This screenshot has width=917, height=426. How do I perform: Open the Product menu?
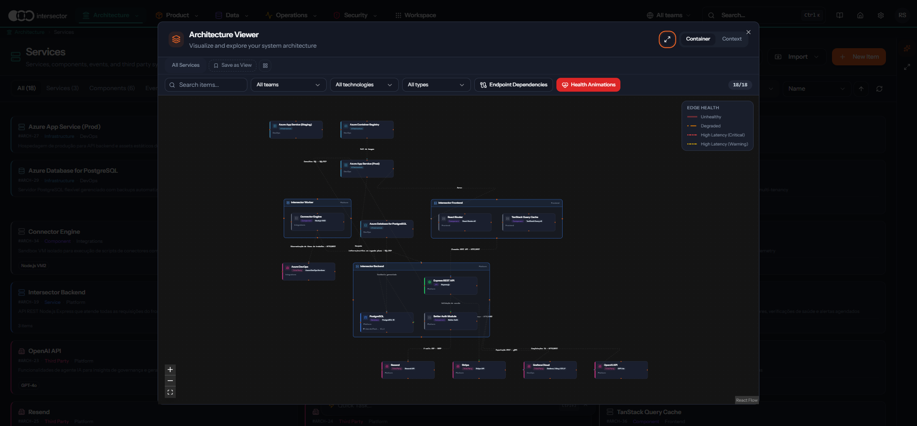tap(177, 15)
